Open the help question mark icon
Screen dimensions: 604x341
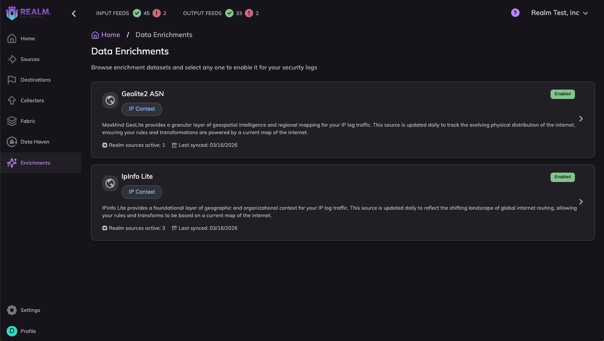515,13
